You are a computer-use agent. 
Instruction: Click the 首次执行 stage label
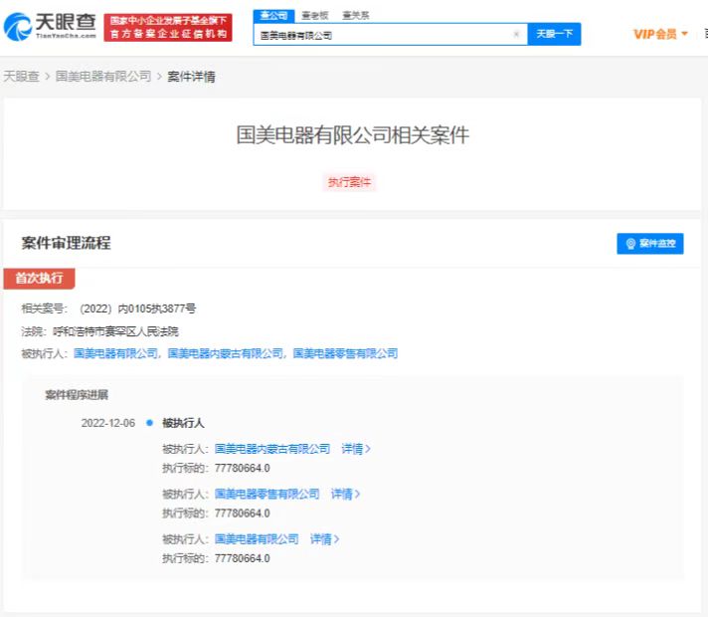tap(40, 278)
